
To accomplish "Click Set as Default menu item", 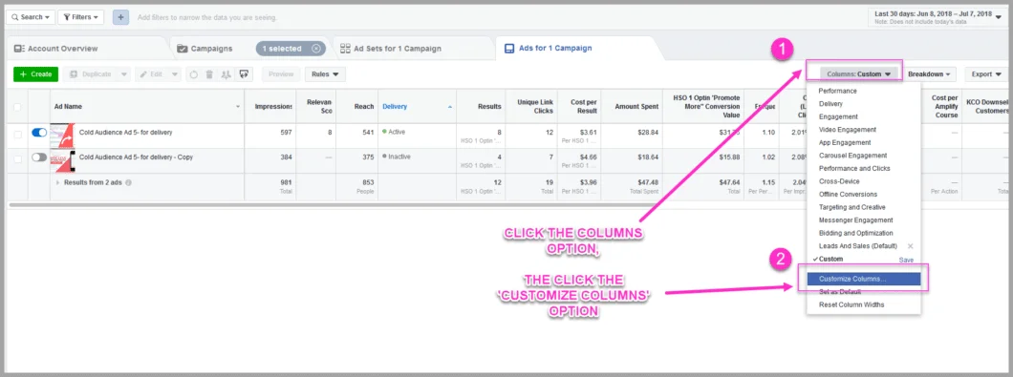I will pyautogui.click(x=839, y=292).
